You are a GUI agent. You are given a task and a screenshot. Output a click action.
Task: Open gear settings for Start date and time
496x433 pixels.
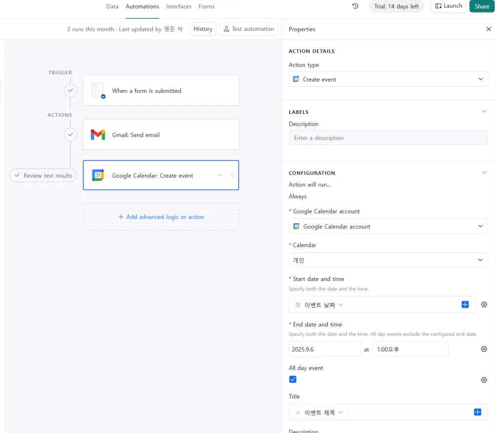pos(484,304)
